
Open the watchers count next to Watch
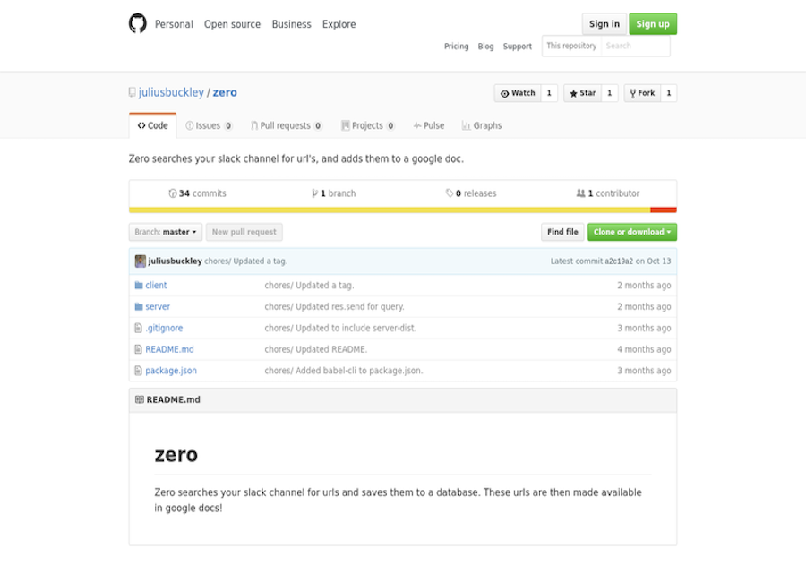tap(549, 93)
